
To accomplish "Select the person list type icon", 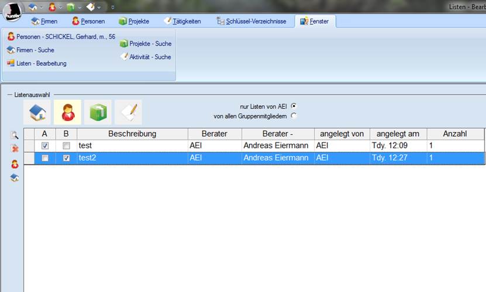I will 68,112.
